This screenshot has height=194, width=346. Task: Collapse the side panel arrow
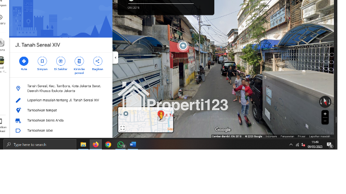tap(115, 58)
